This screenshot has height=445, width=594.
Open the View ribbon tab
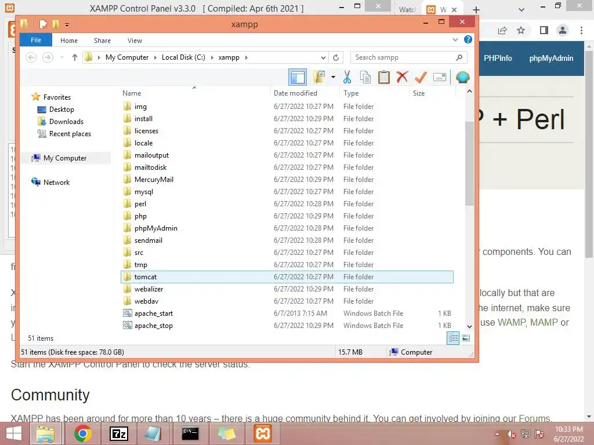click(x=135, y=41)
